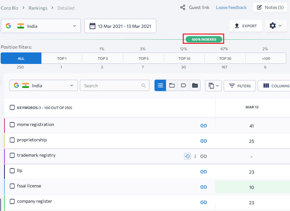The image size is (290, 211).
Task: Check the fssai license checkbox
Action: [x=12, y=186]
